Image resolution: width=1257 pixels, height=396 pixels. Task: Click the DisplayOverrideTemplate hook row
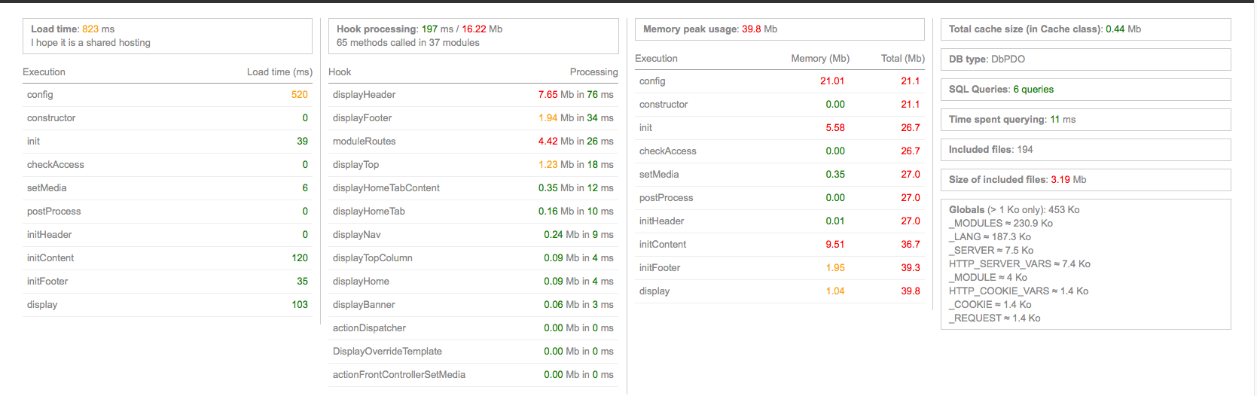pos(473,352)
